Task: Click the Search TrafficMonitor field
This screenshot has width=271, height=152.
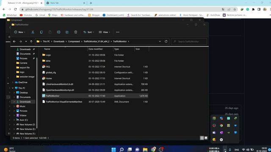Action: point(189,41)
